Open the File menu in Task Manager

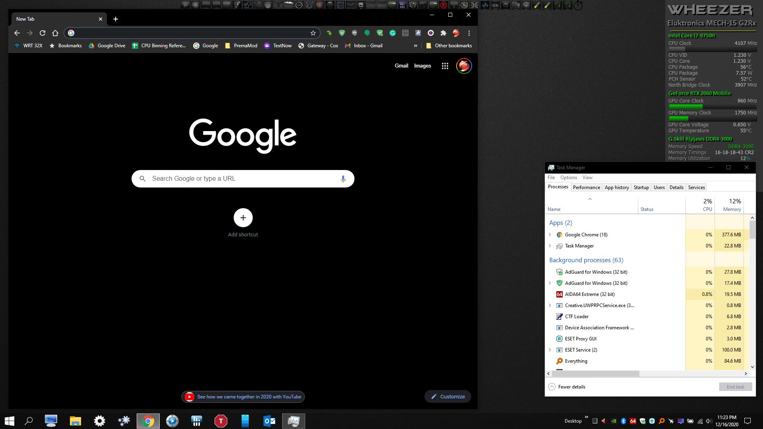pos(551,178)
